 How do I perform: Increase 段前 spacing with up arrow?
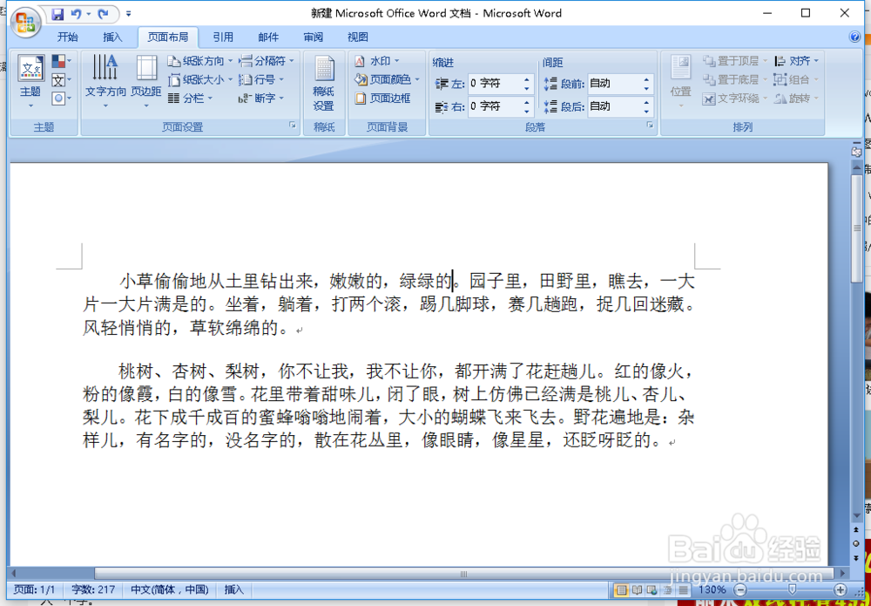(646, 79)
